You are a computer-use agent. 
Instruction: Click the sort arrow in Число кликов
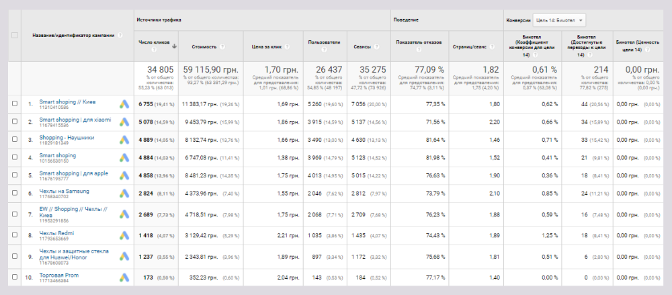[x=175, y=46]
